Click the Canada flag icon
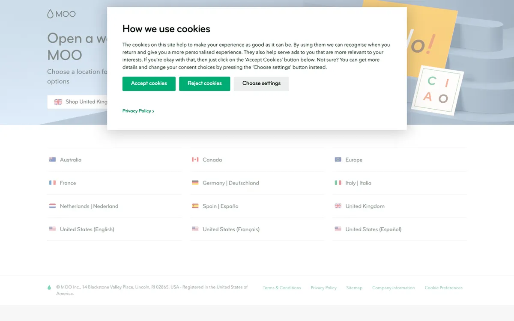 click(x=195, y=160)
